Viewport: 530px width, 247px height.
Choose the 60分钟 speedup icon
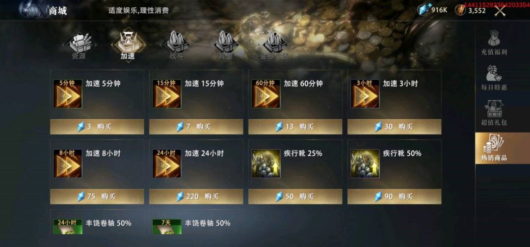click(x=265, y=94)
